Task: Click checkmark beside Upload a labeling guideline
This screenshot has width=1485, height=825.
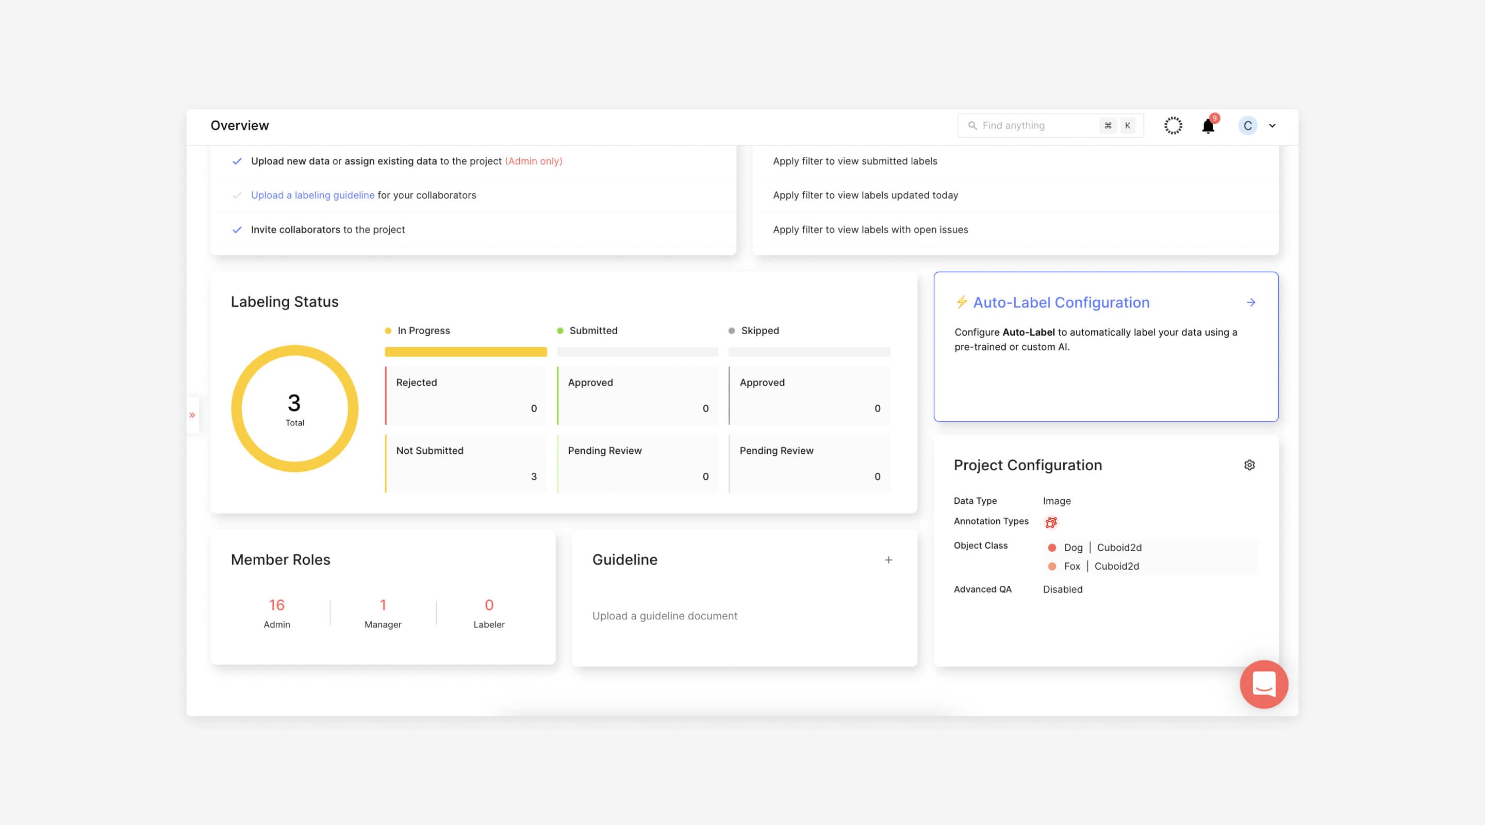Action: (x=237, y=195)
